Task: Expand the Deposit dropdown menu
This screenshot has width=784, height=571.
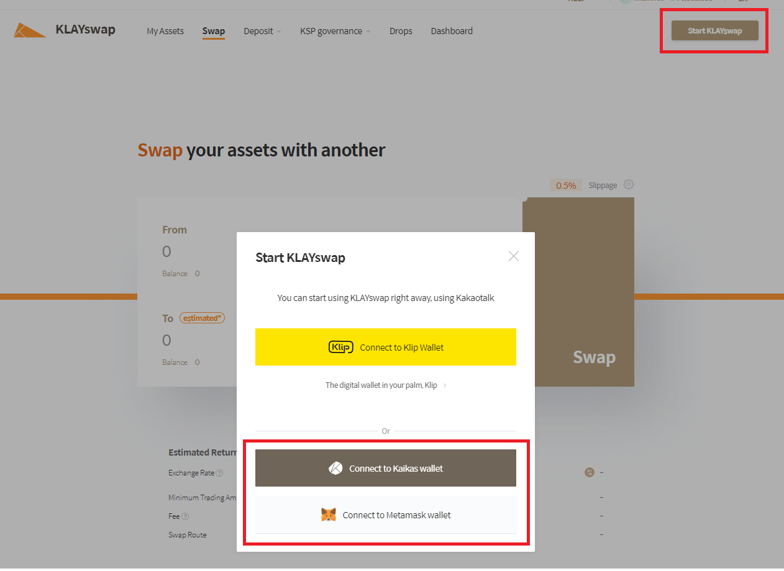Action: point(262,31)
